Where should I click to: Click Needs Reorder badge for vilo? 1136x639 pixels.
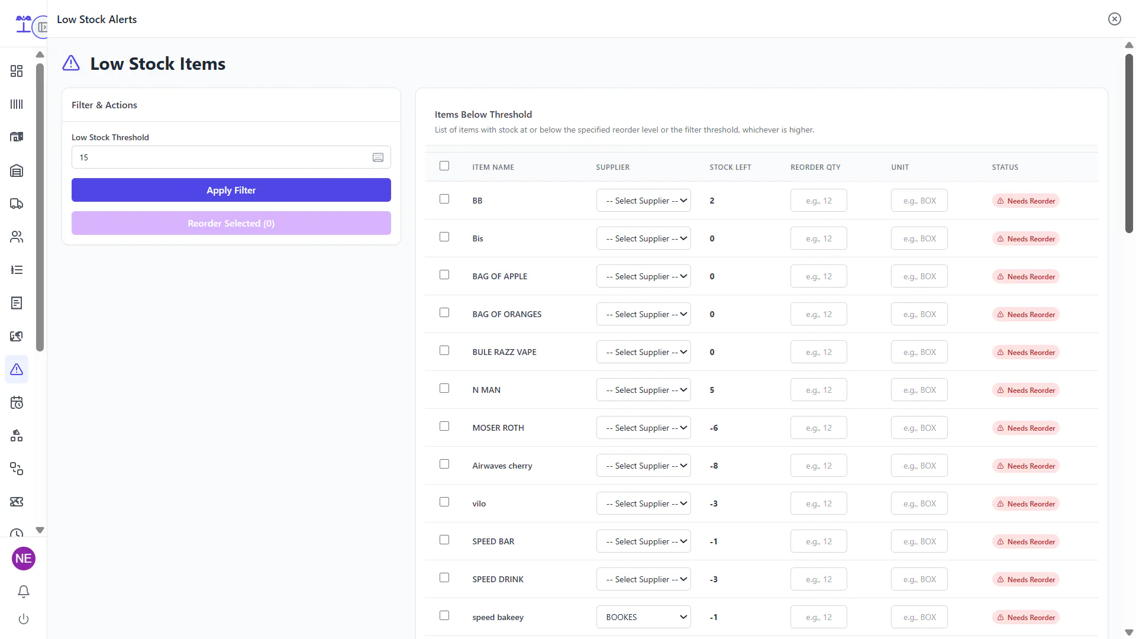tap(1026, 504)
